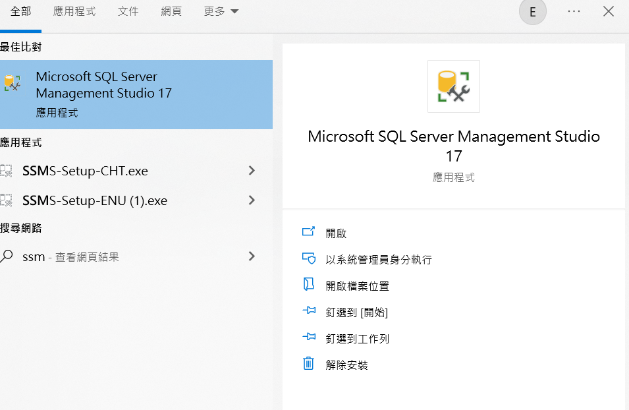Pin SSMS to the taskbar (釘選到工作列)
Screen dimensions: 629x410
(x=357, y=338)
